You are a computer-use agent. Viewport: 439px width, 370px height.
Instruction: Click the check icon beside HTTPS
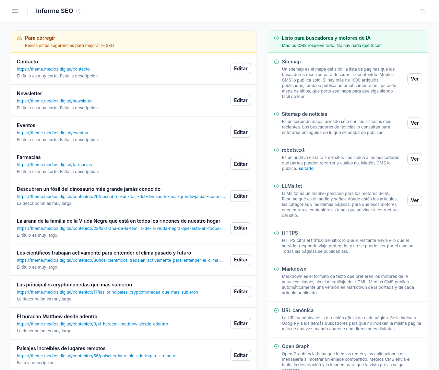tap(276, 233)
